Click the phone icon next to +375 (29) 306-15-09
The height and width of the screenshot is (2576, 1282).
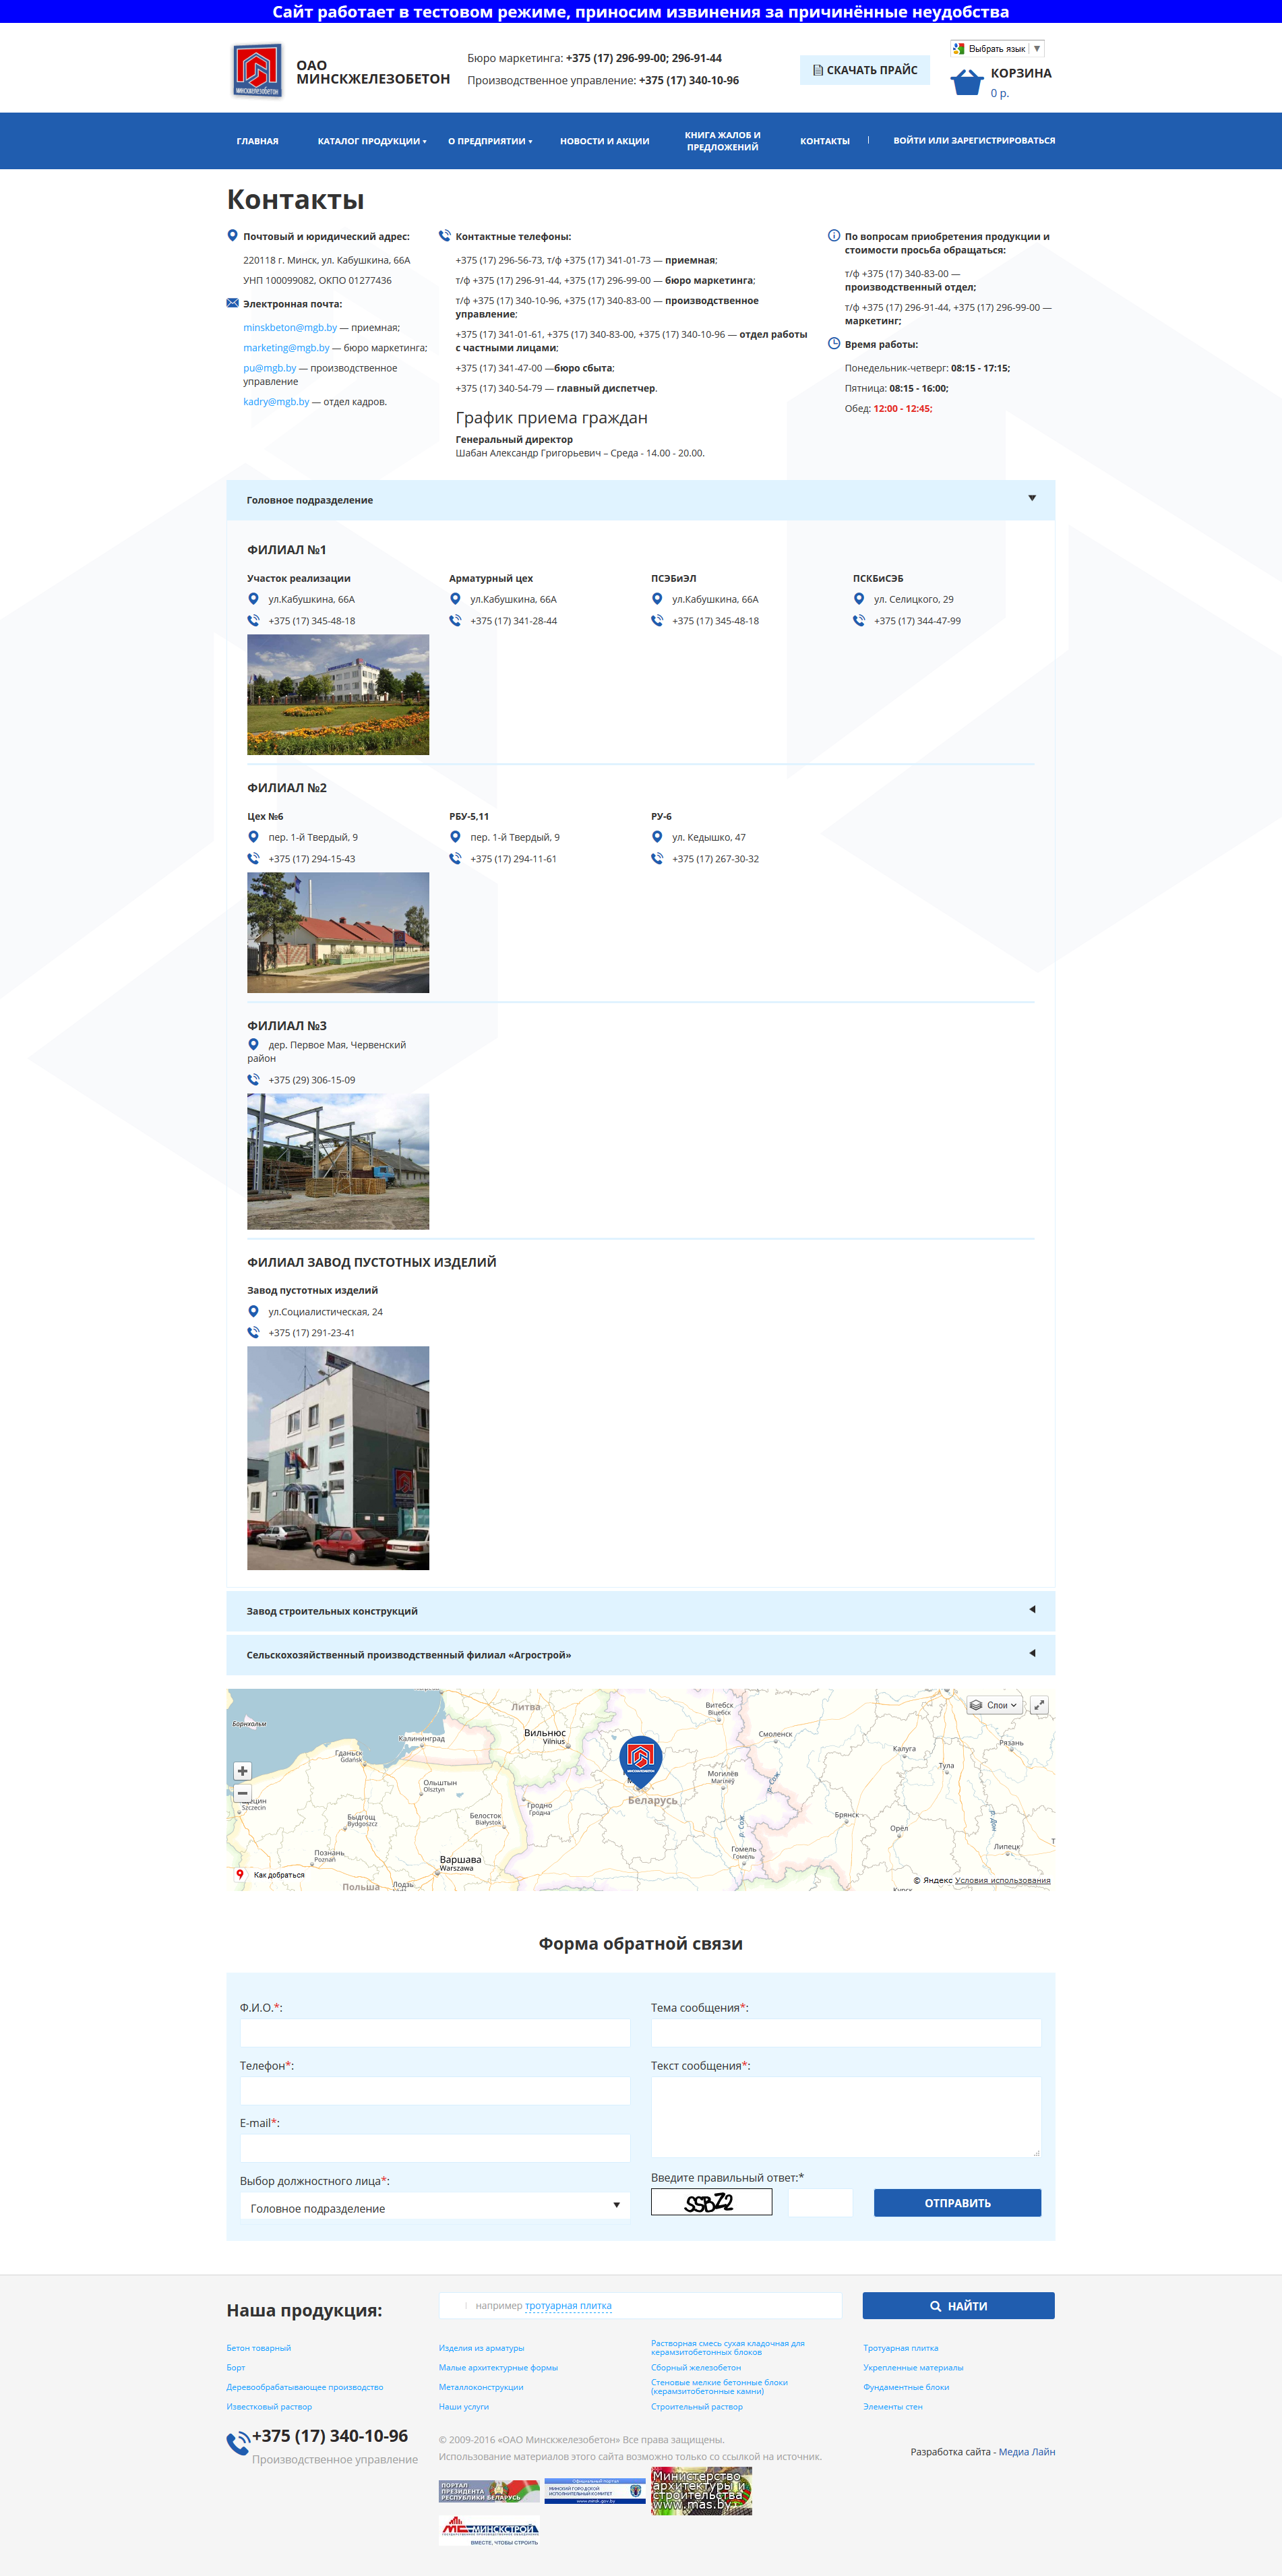click(253, 1079)
